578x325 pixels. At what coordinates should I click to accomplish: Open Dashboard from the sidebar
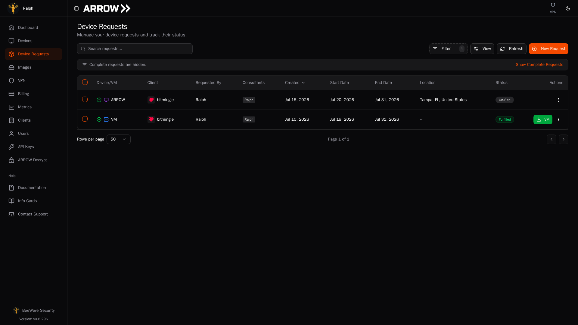click(x=33, y=28)
